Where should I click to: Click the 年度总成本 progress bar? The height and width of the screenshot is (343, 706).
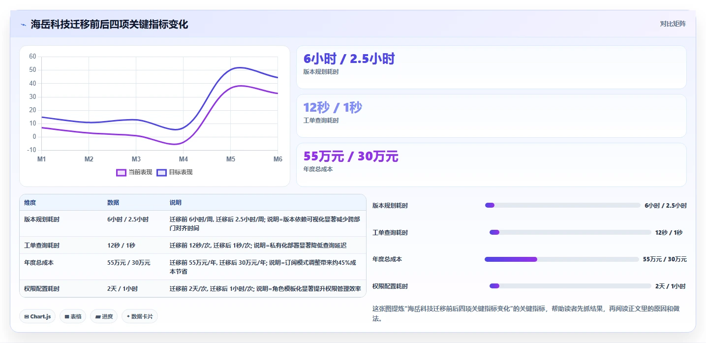562,259
